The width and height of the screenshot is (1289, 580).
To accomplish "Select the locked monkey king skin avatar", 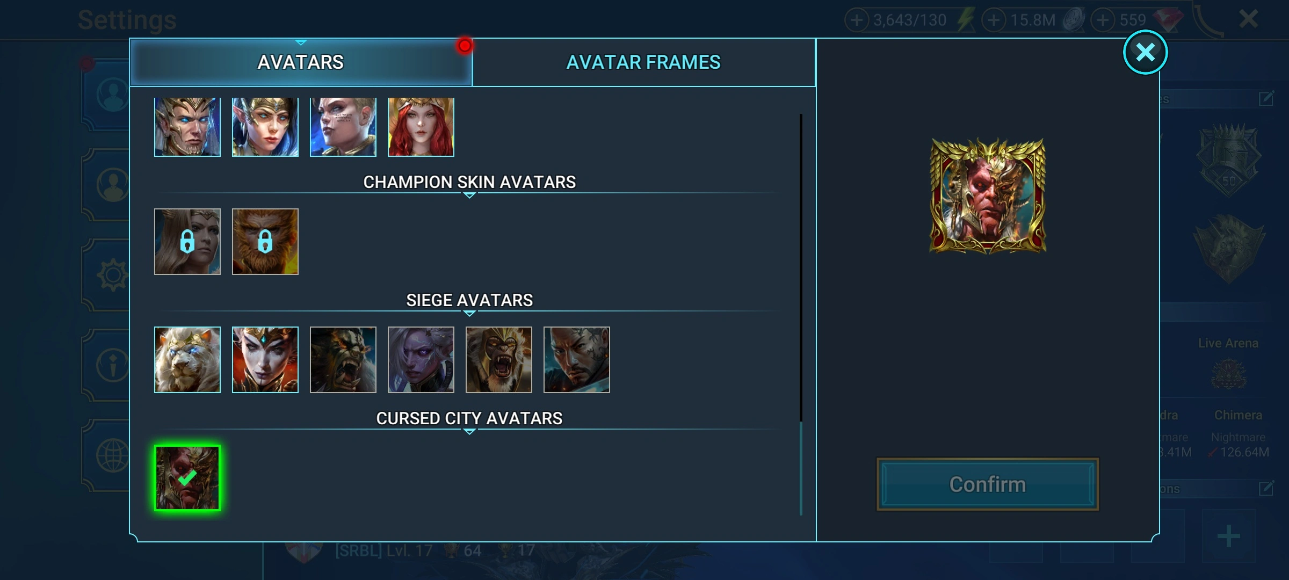I will (265, 242).
